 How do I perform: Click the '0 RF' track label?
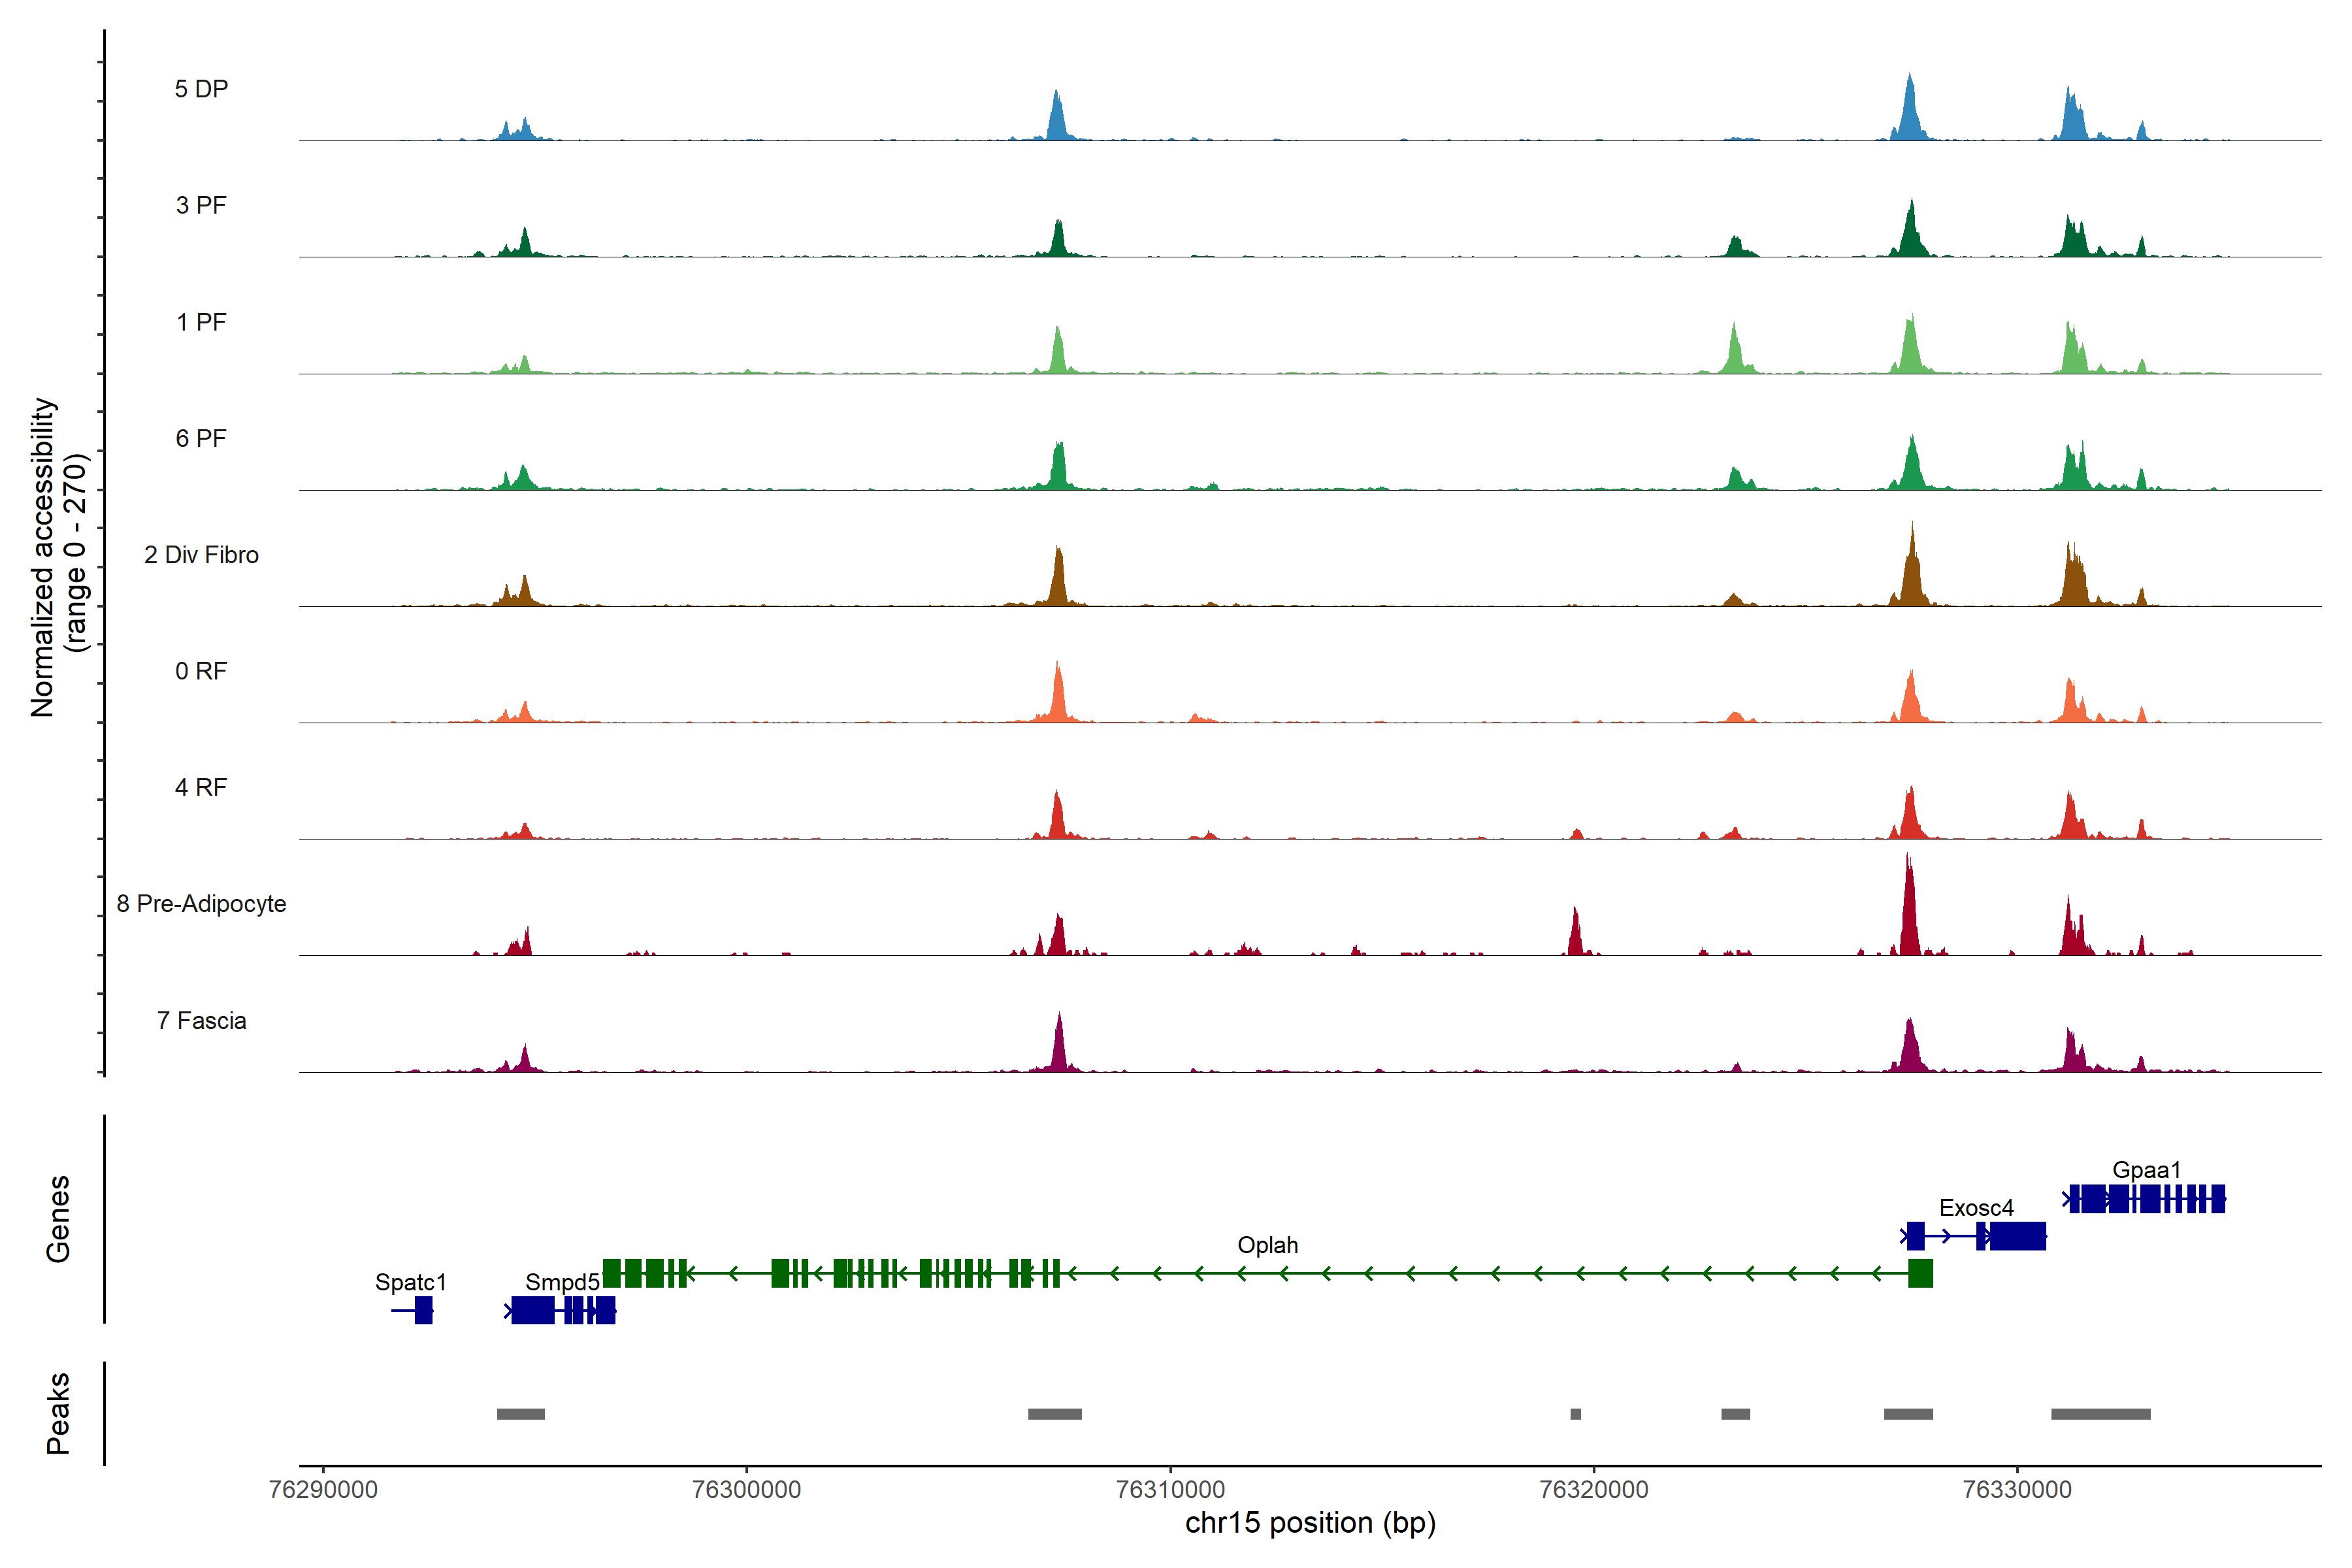click(x=201, y=671)
